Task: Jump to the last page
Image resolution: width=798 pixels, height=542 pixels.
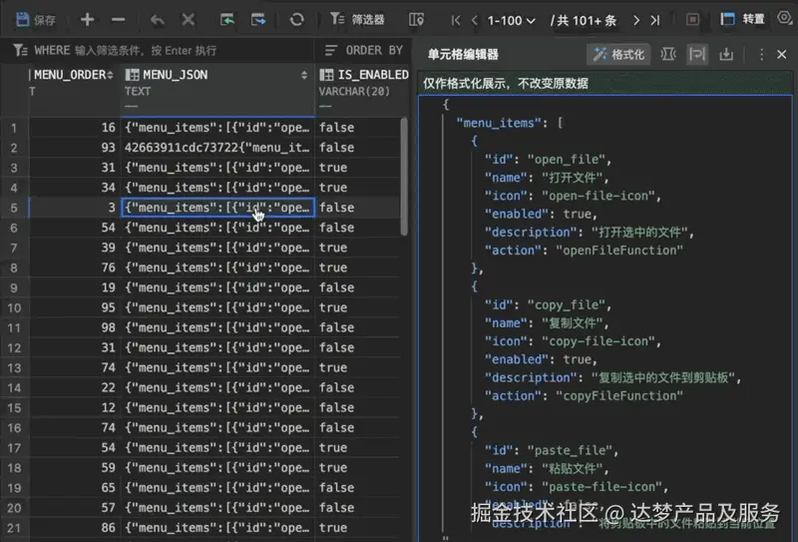Action: click(655, 19)
